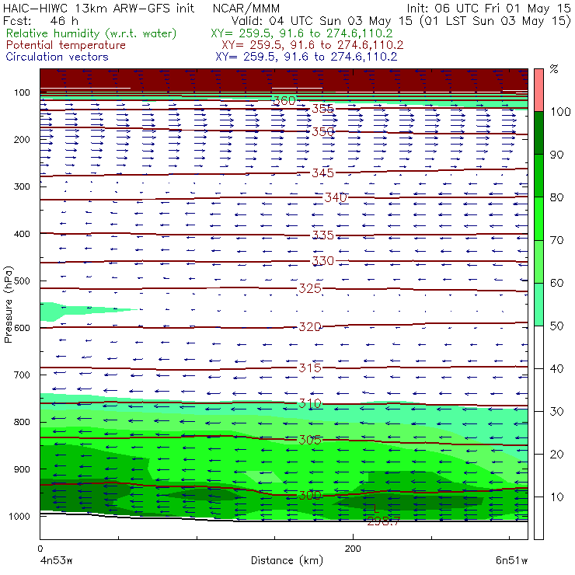Click the 600 hPa pressure axis label

click(22, 327)
